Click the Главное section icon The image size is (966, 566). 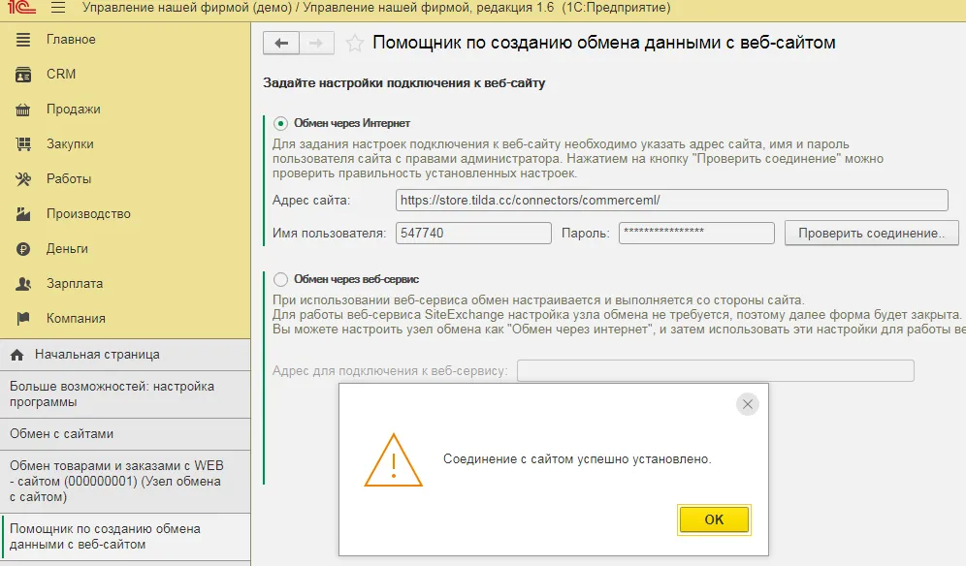23,40
